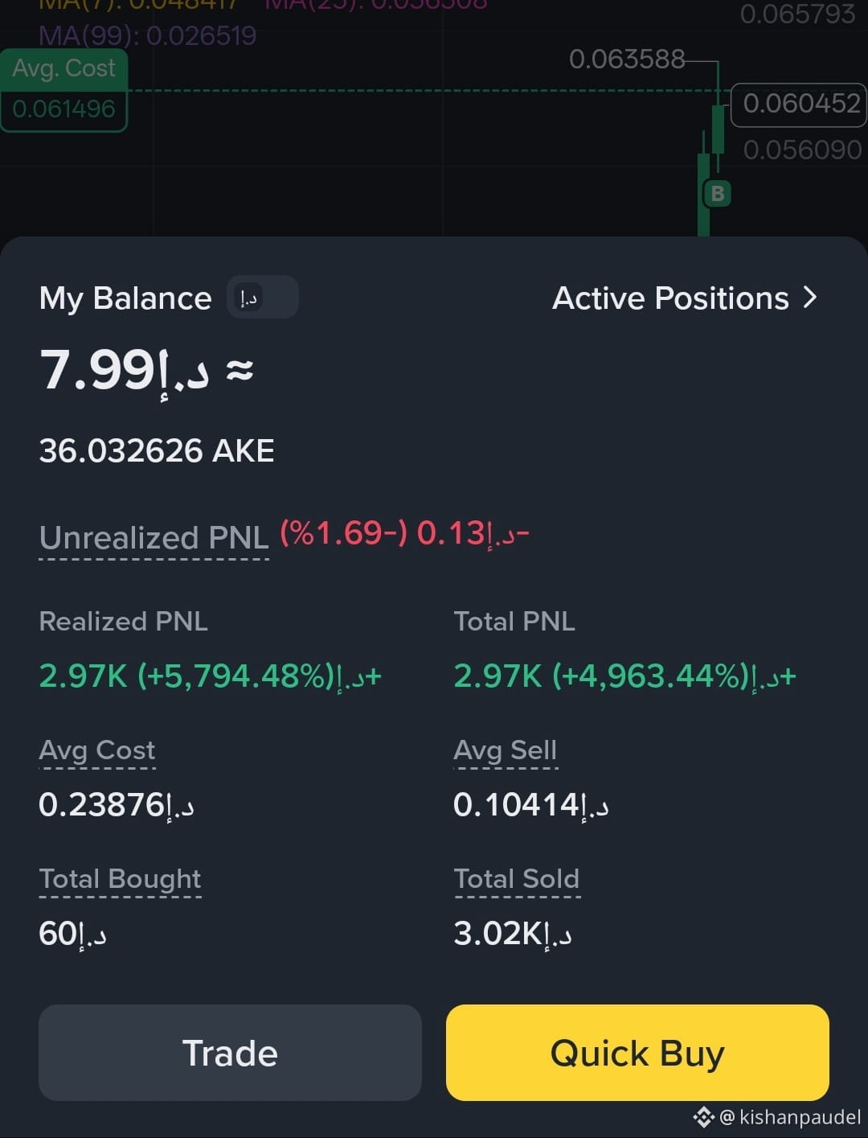
Task: Select the Total PNL value
Action: (x=624, y=676)
